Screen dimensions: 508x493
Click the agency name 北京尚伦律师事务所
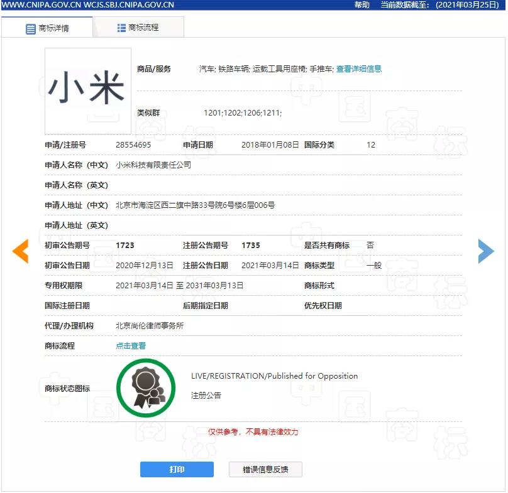point(150,326)
